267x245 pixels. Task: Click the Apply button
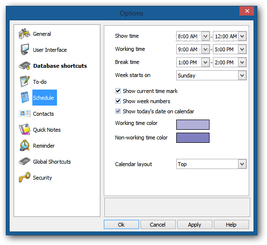195,224
